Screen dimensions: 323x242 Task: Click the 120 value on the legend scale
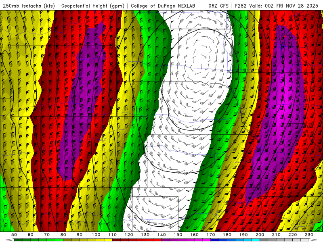[129, 235]
